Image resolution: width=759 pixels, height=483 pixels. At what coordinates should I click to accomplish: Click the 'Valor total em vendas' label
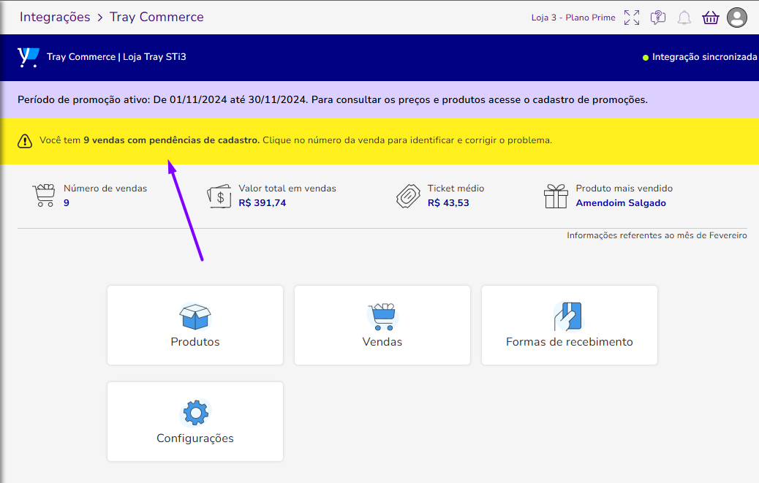point(287,189)
